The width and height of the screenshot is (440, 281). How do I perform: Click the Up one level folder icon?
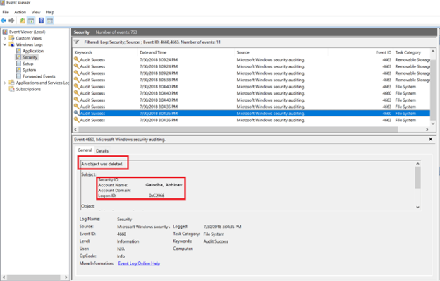tap(22, 20)
